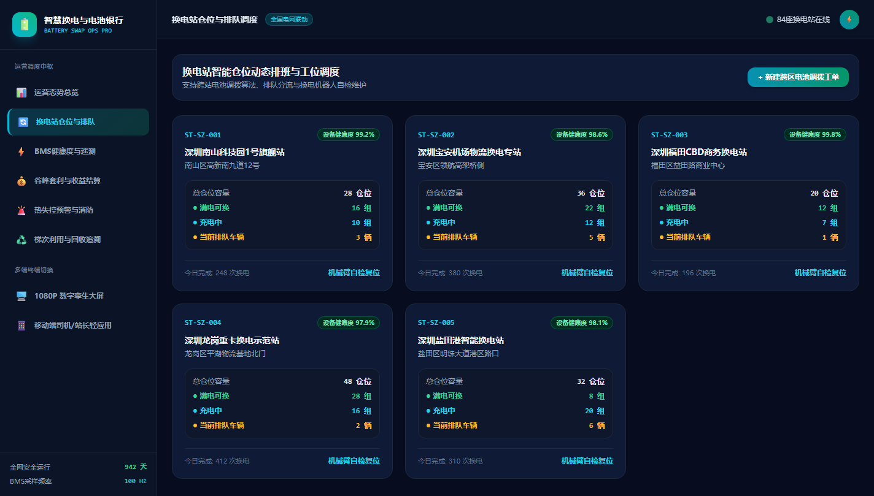Screen dimensions: 874x496
Task: Click address 宝安区领航高架桥侧
Action: (451, 166)
